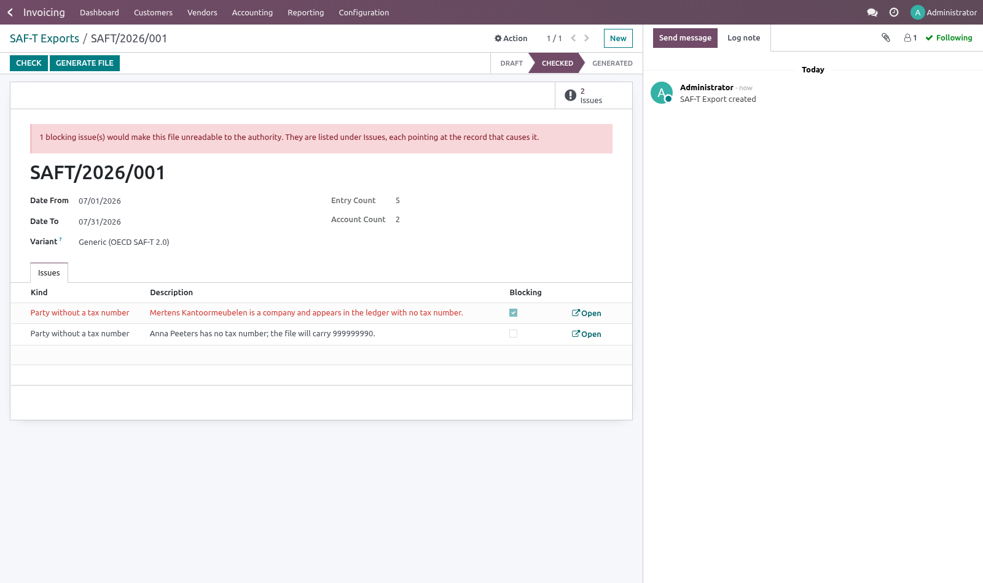Open the activities clock icon
The image size is (983, 583).
pos(894,12)
